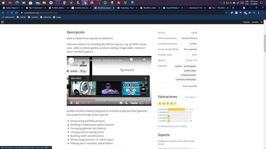Viewport: 266px width, 149px height.
Task: Open a new browser tab with plus
Action: point(233,8)
